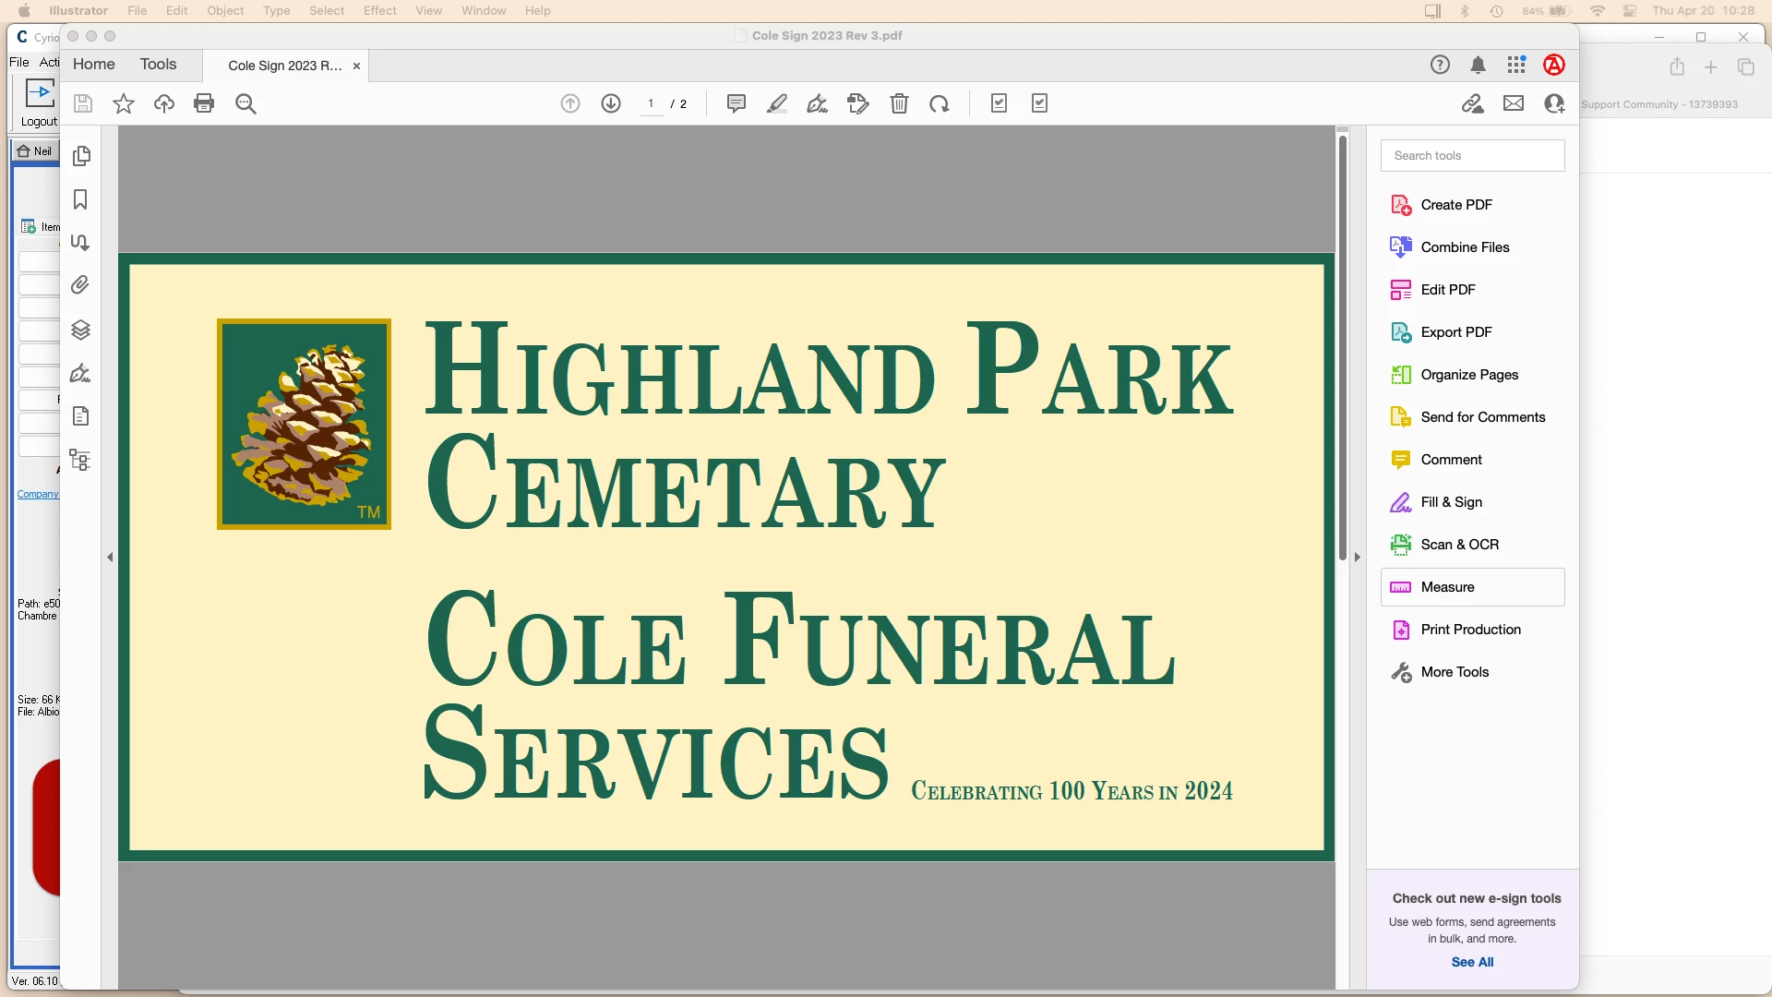Star this file as favorite

(x=124, y=103)
